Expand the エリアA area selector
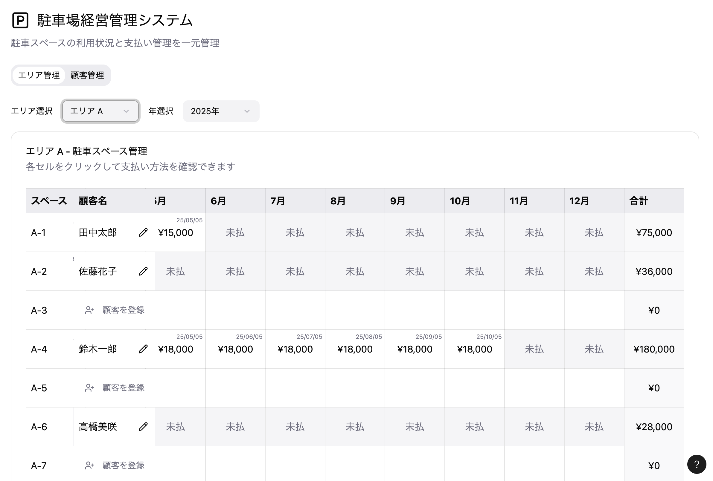 pos(100,111)
